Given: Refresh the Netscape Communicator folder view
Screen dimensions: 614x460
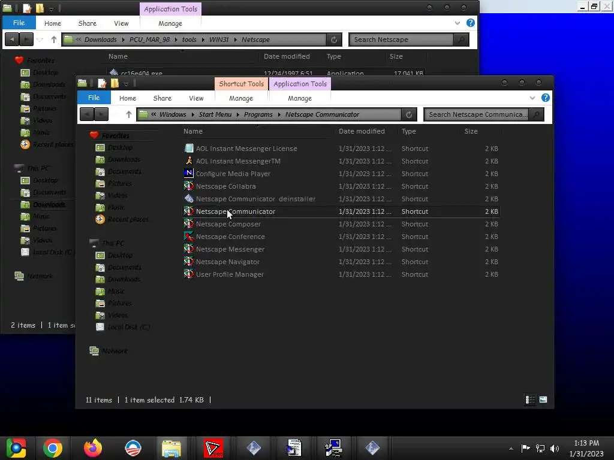Looking at the screenshot, I should click(409, 114).
